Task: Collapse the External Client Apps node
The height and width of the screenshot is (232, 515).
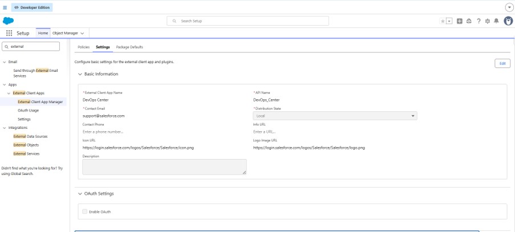Action: pyautogui.click(x=9, y=93)
